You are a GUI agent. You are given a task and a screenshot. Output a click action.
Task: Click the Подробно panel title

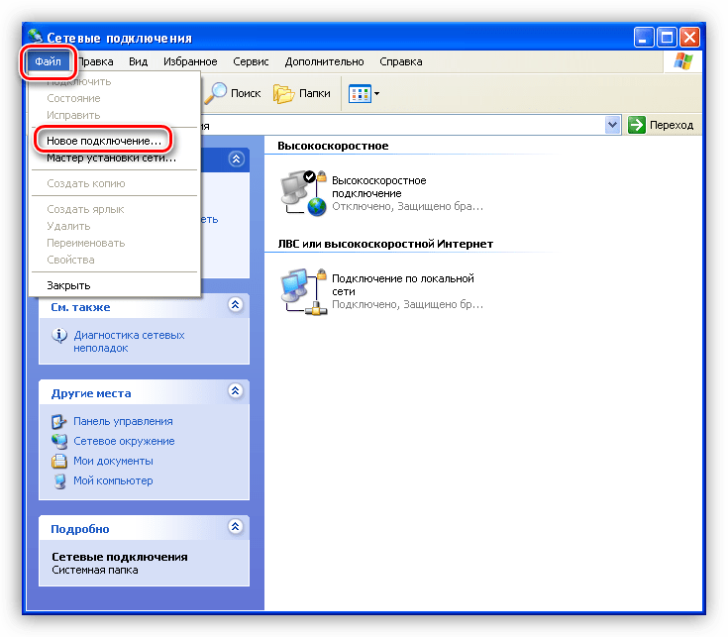point(80,529)
